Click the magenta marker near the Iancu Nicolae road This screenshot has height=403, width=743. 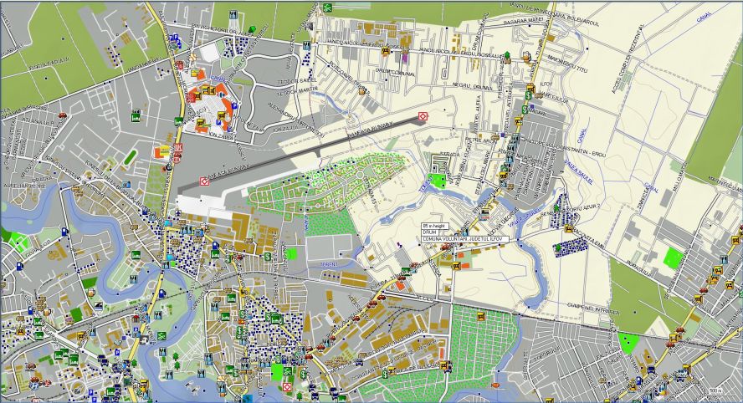pyautogui.click(x=405, y=59)
